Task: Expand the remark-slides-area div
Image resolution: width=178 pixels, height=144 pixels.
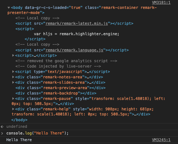Action: (13, 82)
